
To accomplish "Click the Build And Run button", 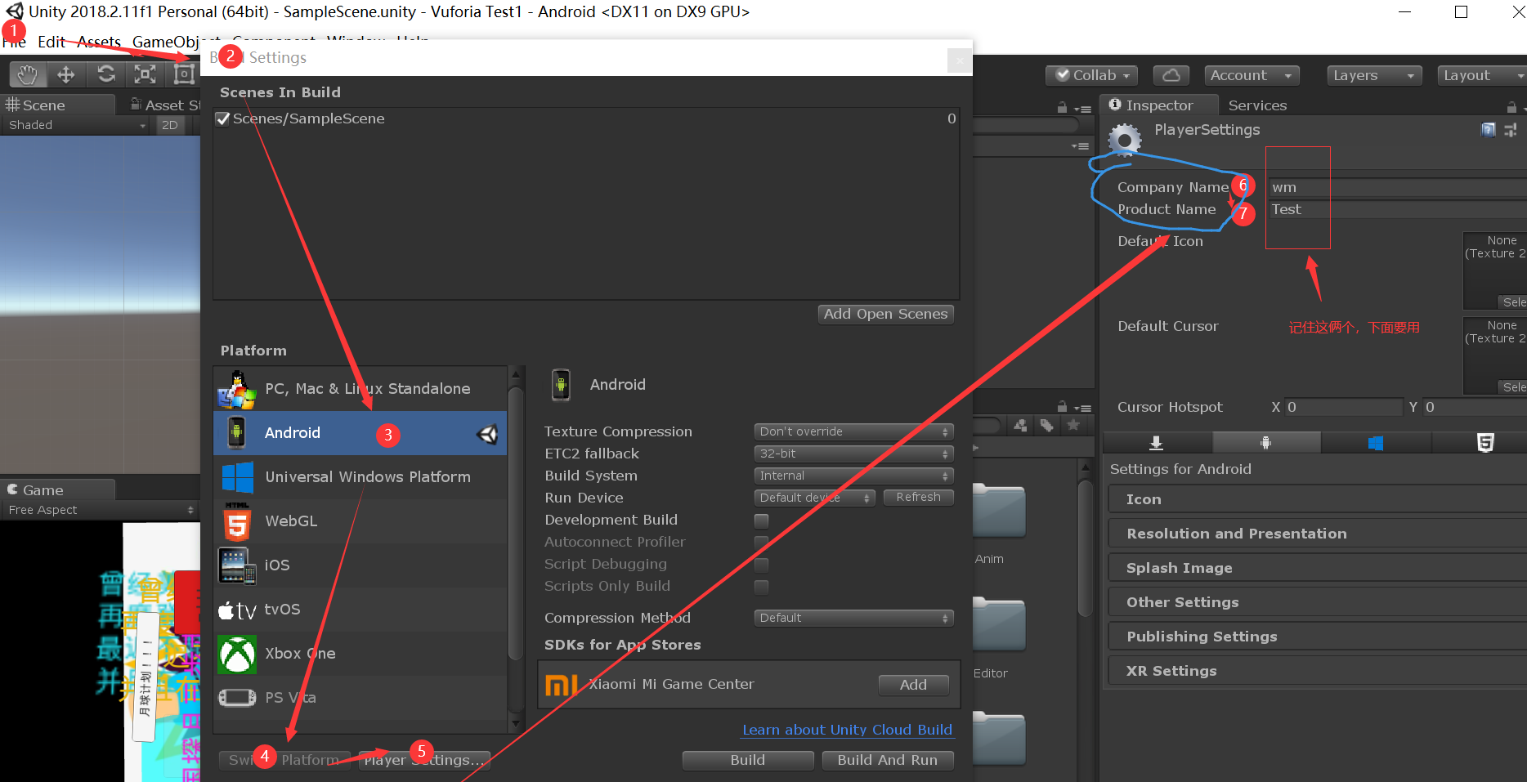I will point(888,760).
